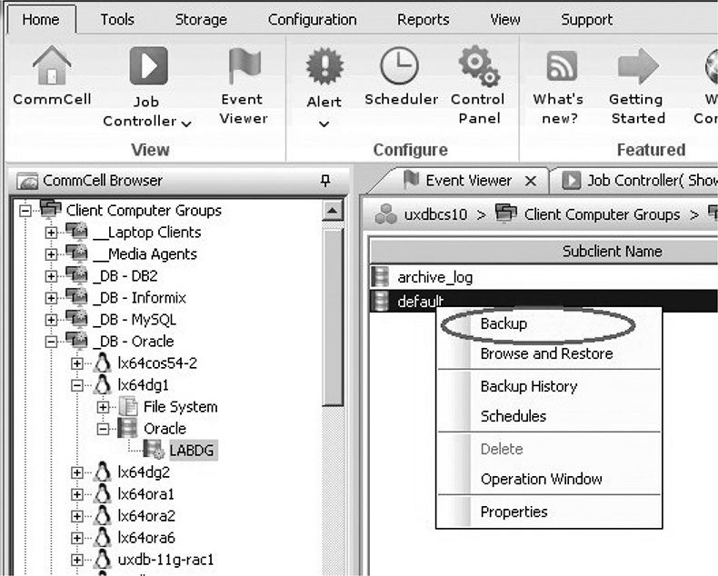This screenshot has height=576, width=718.
Task: Choose Operation Window menu entry
Action: 549,479
